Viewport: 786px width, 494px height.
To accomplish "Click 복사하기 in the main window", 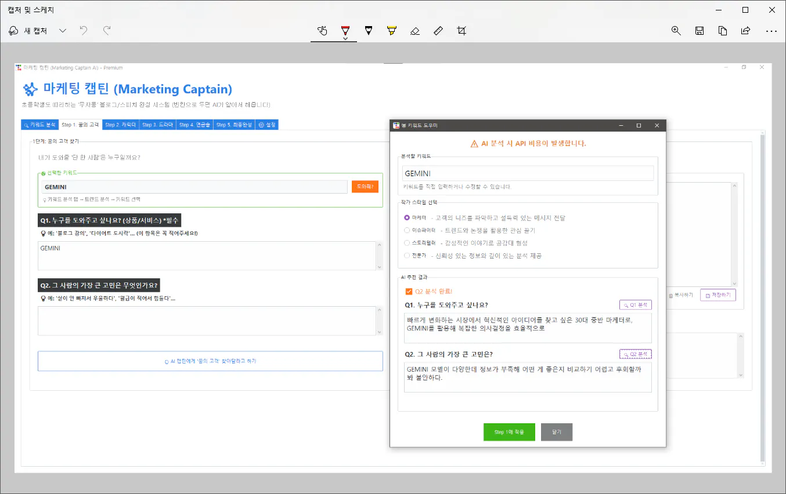I will tap(681, 295).
